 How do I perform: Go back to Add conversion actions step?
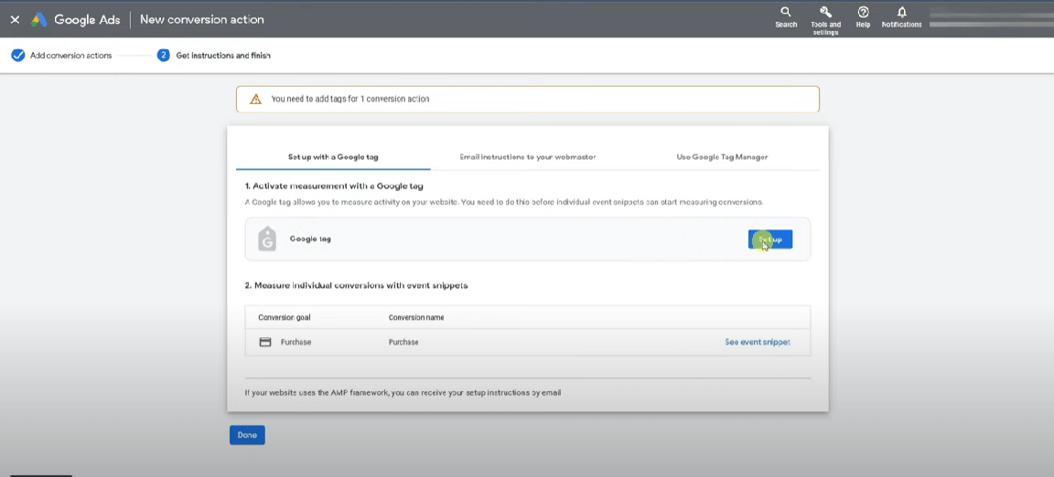pos(70,56)
